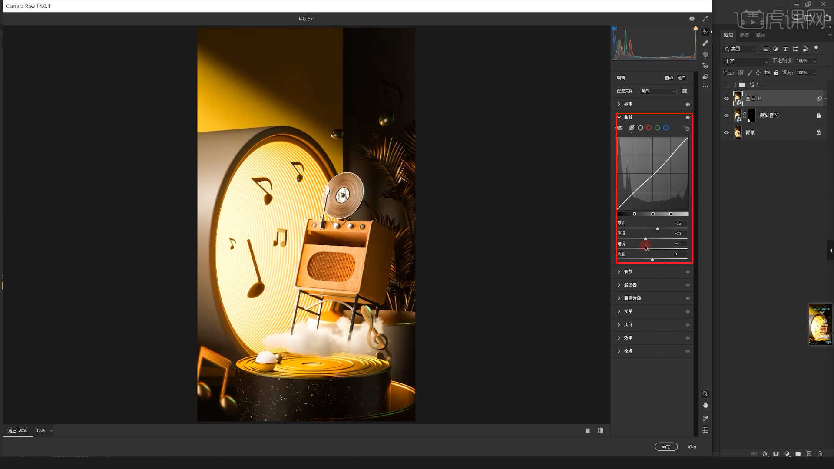This screenshot has width=834, height=469.
Task: Select the Edit panel icon in the toolstrip
Action: pos(705,32)
